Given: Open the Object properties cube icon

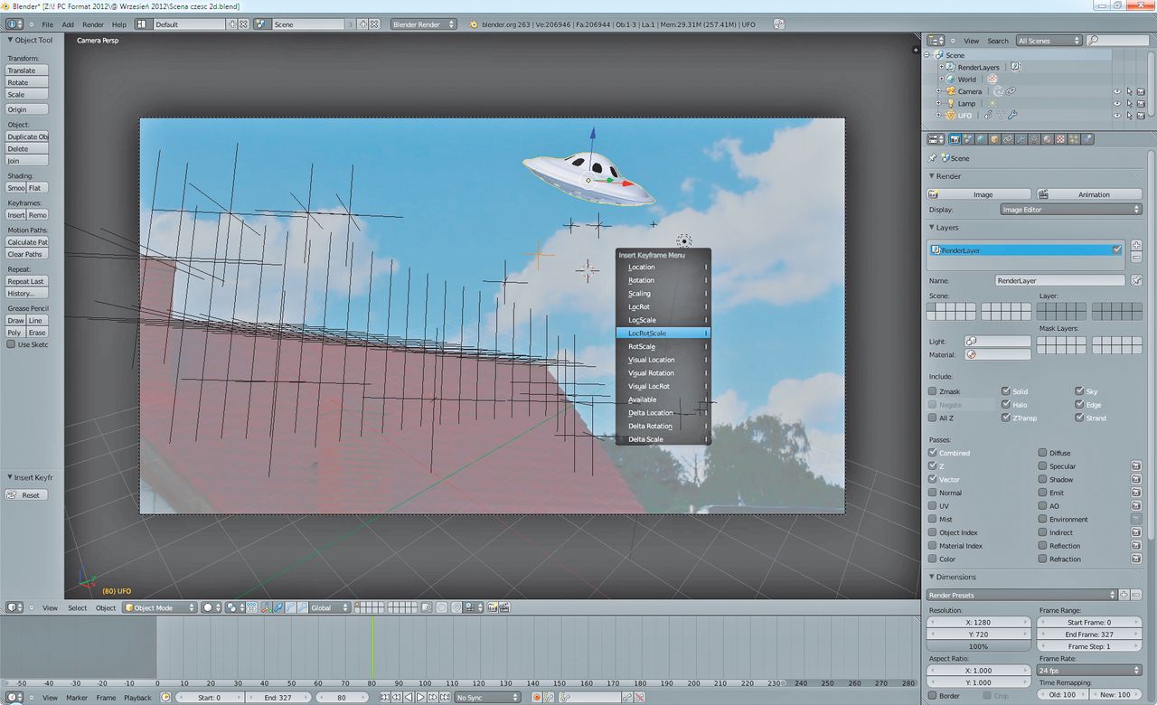Looking at the screenshot, I should tap(994, 139).
